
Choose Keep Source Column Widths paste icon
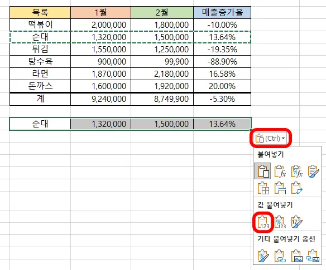coord(280,188)
